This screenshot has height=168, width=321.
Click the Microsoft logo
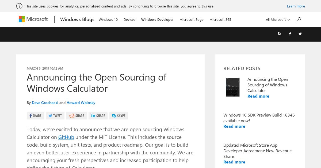(33, 19)
